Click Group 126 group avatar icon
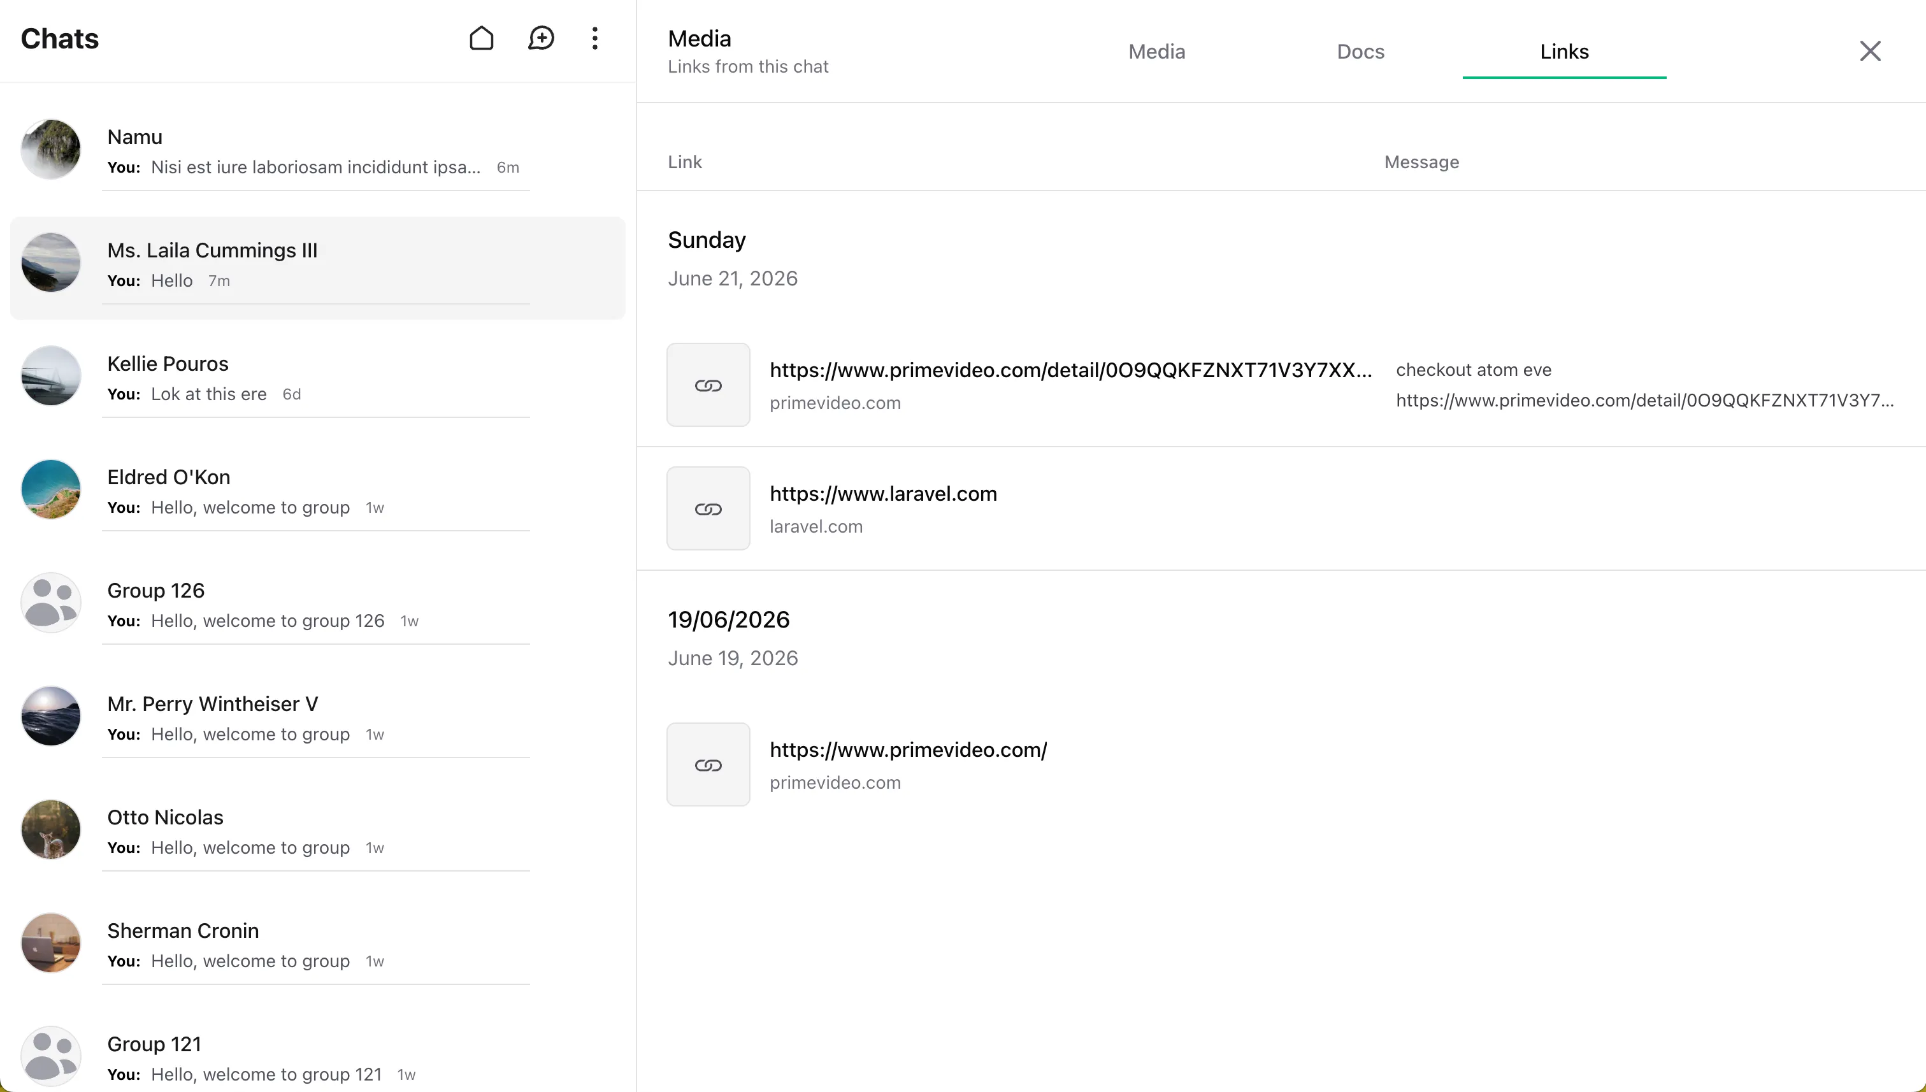The height and width of the screenshot is (1092, 1926). pyautogui.click(x=51, y=602)
